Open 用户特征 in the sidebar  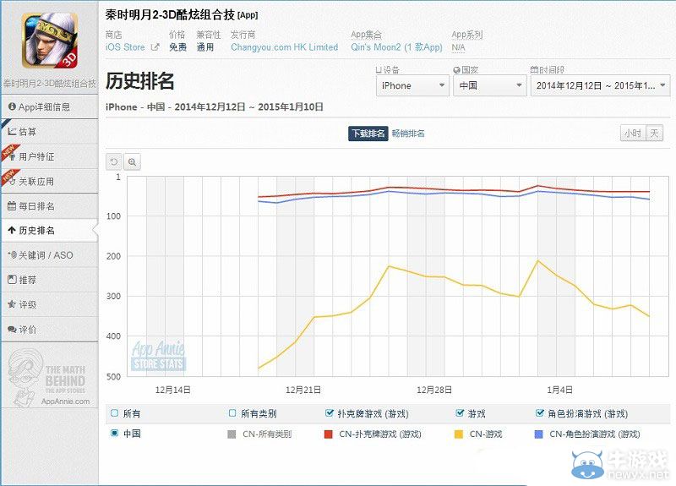[x=50, y=156]
